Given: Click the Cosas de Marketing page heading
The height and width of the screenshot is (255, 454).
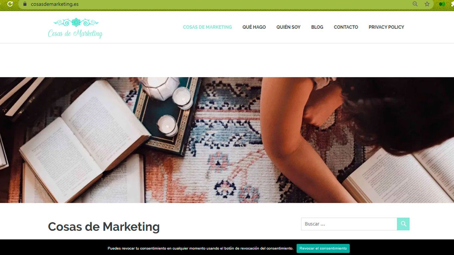Looking at the screenshot, I should (104, 227).
